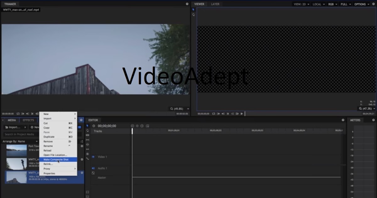Image resolution: width=377 pixels, height=198 pixels.
Task: Toggle Video 1 track visibility eye
Action: [93, 157]
